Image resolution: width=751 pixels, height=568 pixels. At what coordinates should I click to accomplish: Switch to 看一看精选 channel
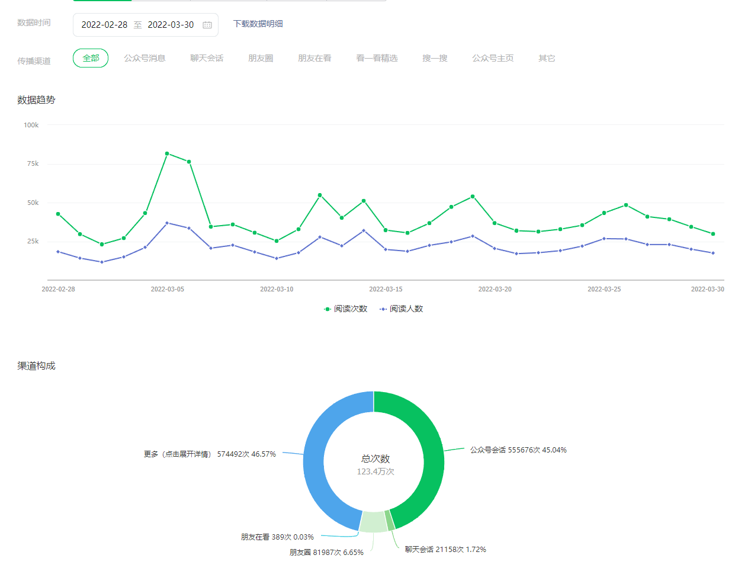coord(377,58)
